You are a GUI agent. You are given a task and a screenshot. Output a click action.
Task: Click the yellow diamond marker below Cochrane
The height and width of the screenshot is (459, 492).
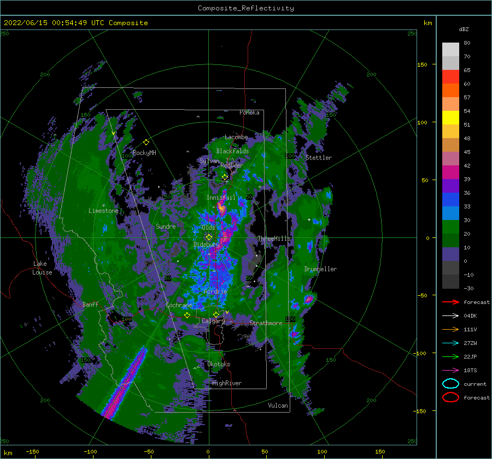187,315
